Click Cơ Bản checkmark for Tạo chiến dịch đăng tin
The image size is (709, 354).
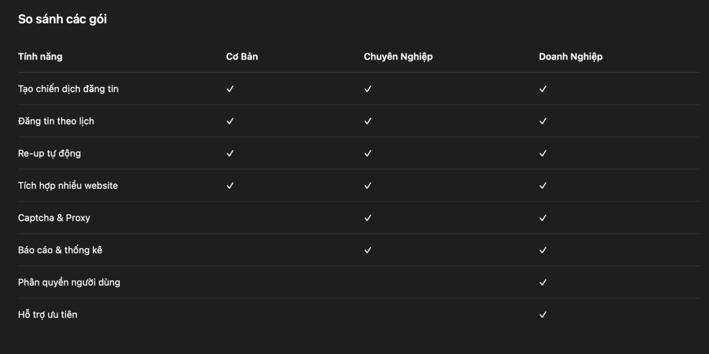pyautogui.click(x=230, y=89)
